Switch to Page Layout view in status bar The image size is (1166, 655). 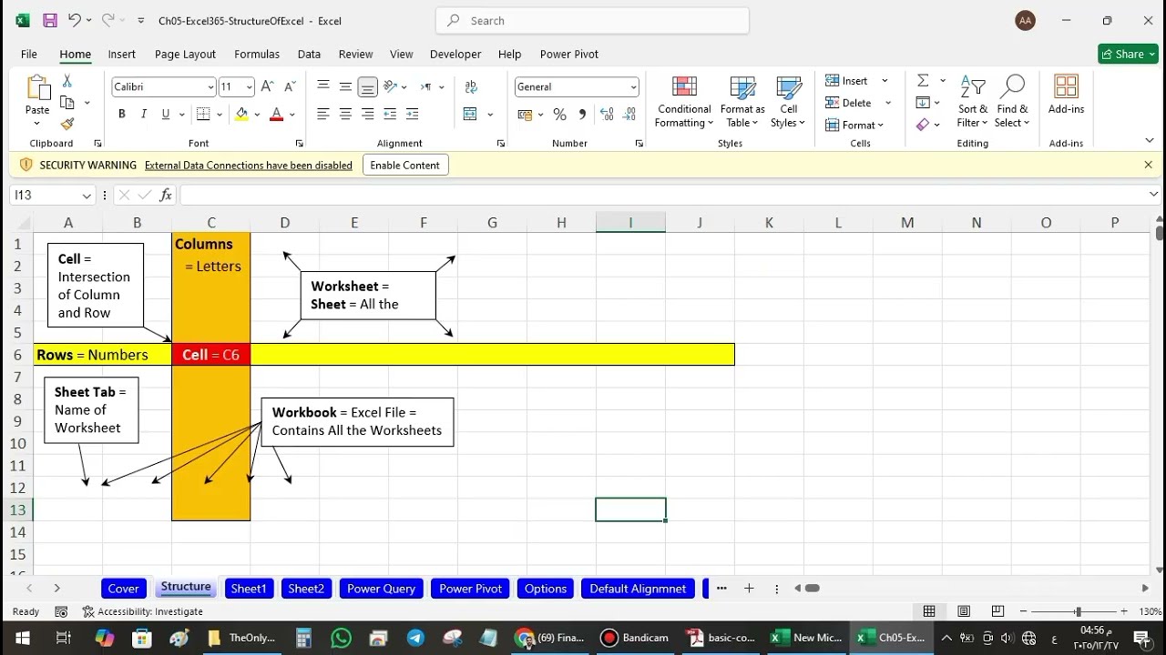(x=964, y=611)
